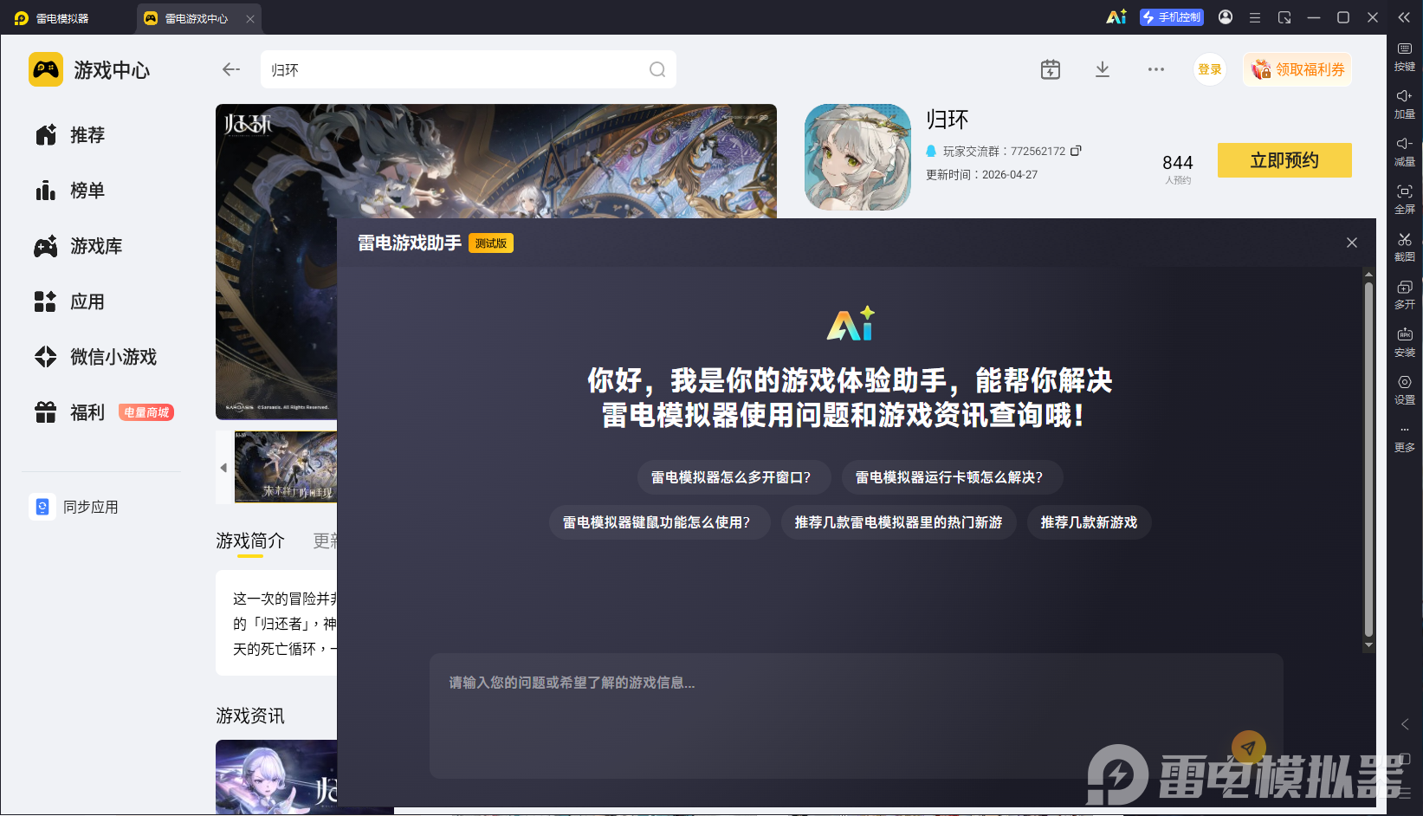Viewport: 1423px width, 816px height.
Task: Open the 榜单 rankings section
Action: click(x=71, y=191)
